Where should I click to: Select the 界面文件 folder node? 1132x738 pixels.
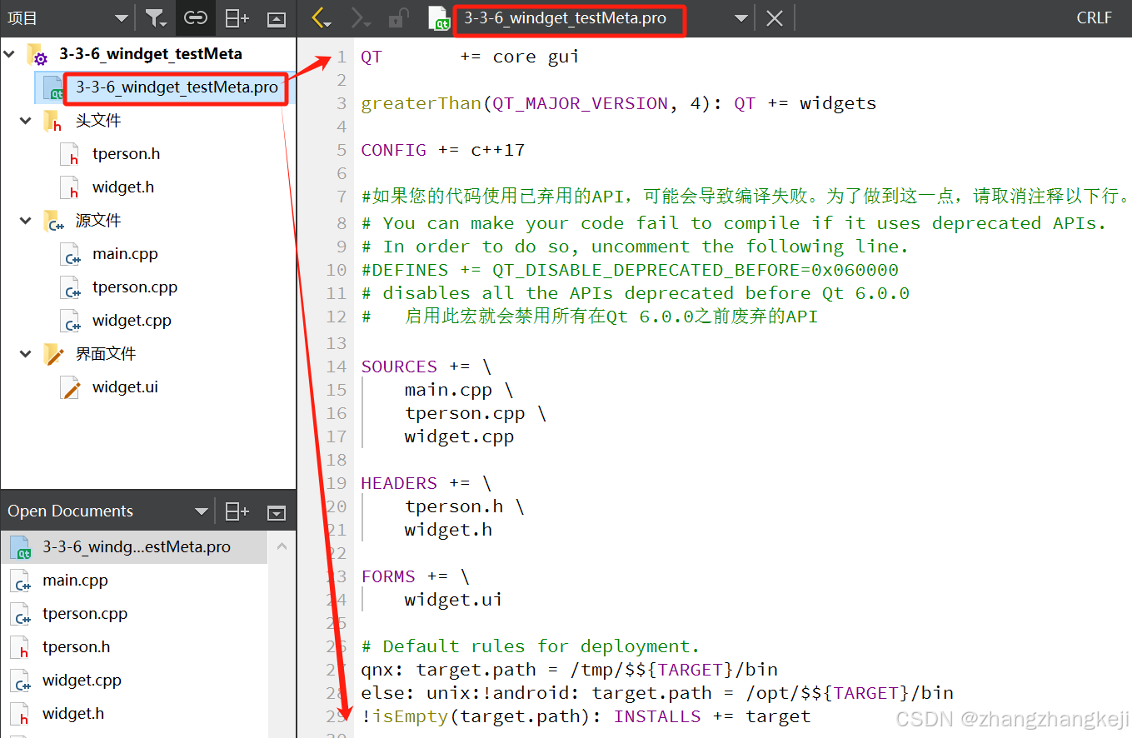pos(106,354)
